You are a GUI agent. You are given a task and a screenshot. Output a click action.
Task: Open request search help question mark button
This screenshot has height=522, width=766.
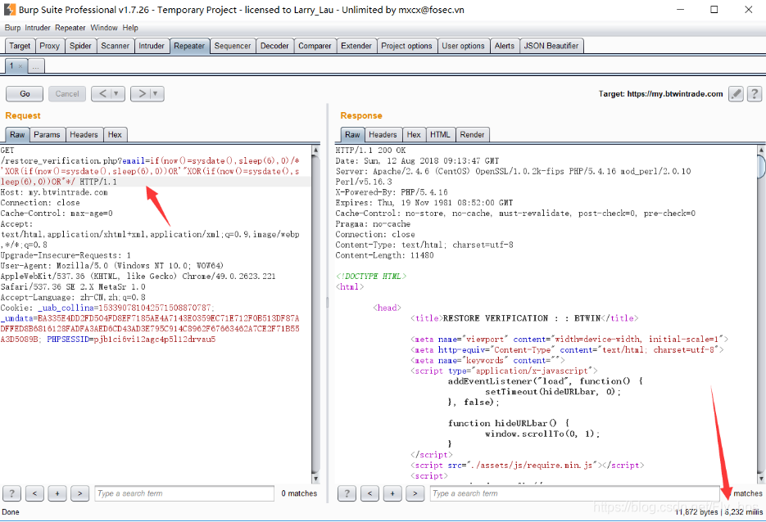(x=11, y=493)
